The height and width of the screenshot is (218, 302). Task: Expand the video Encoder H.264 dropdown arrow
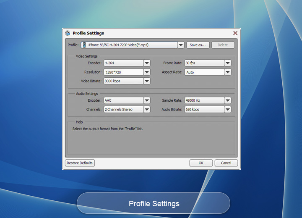[147, 63]
